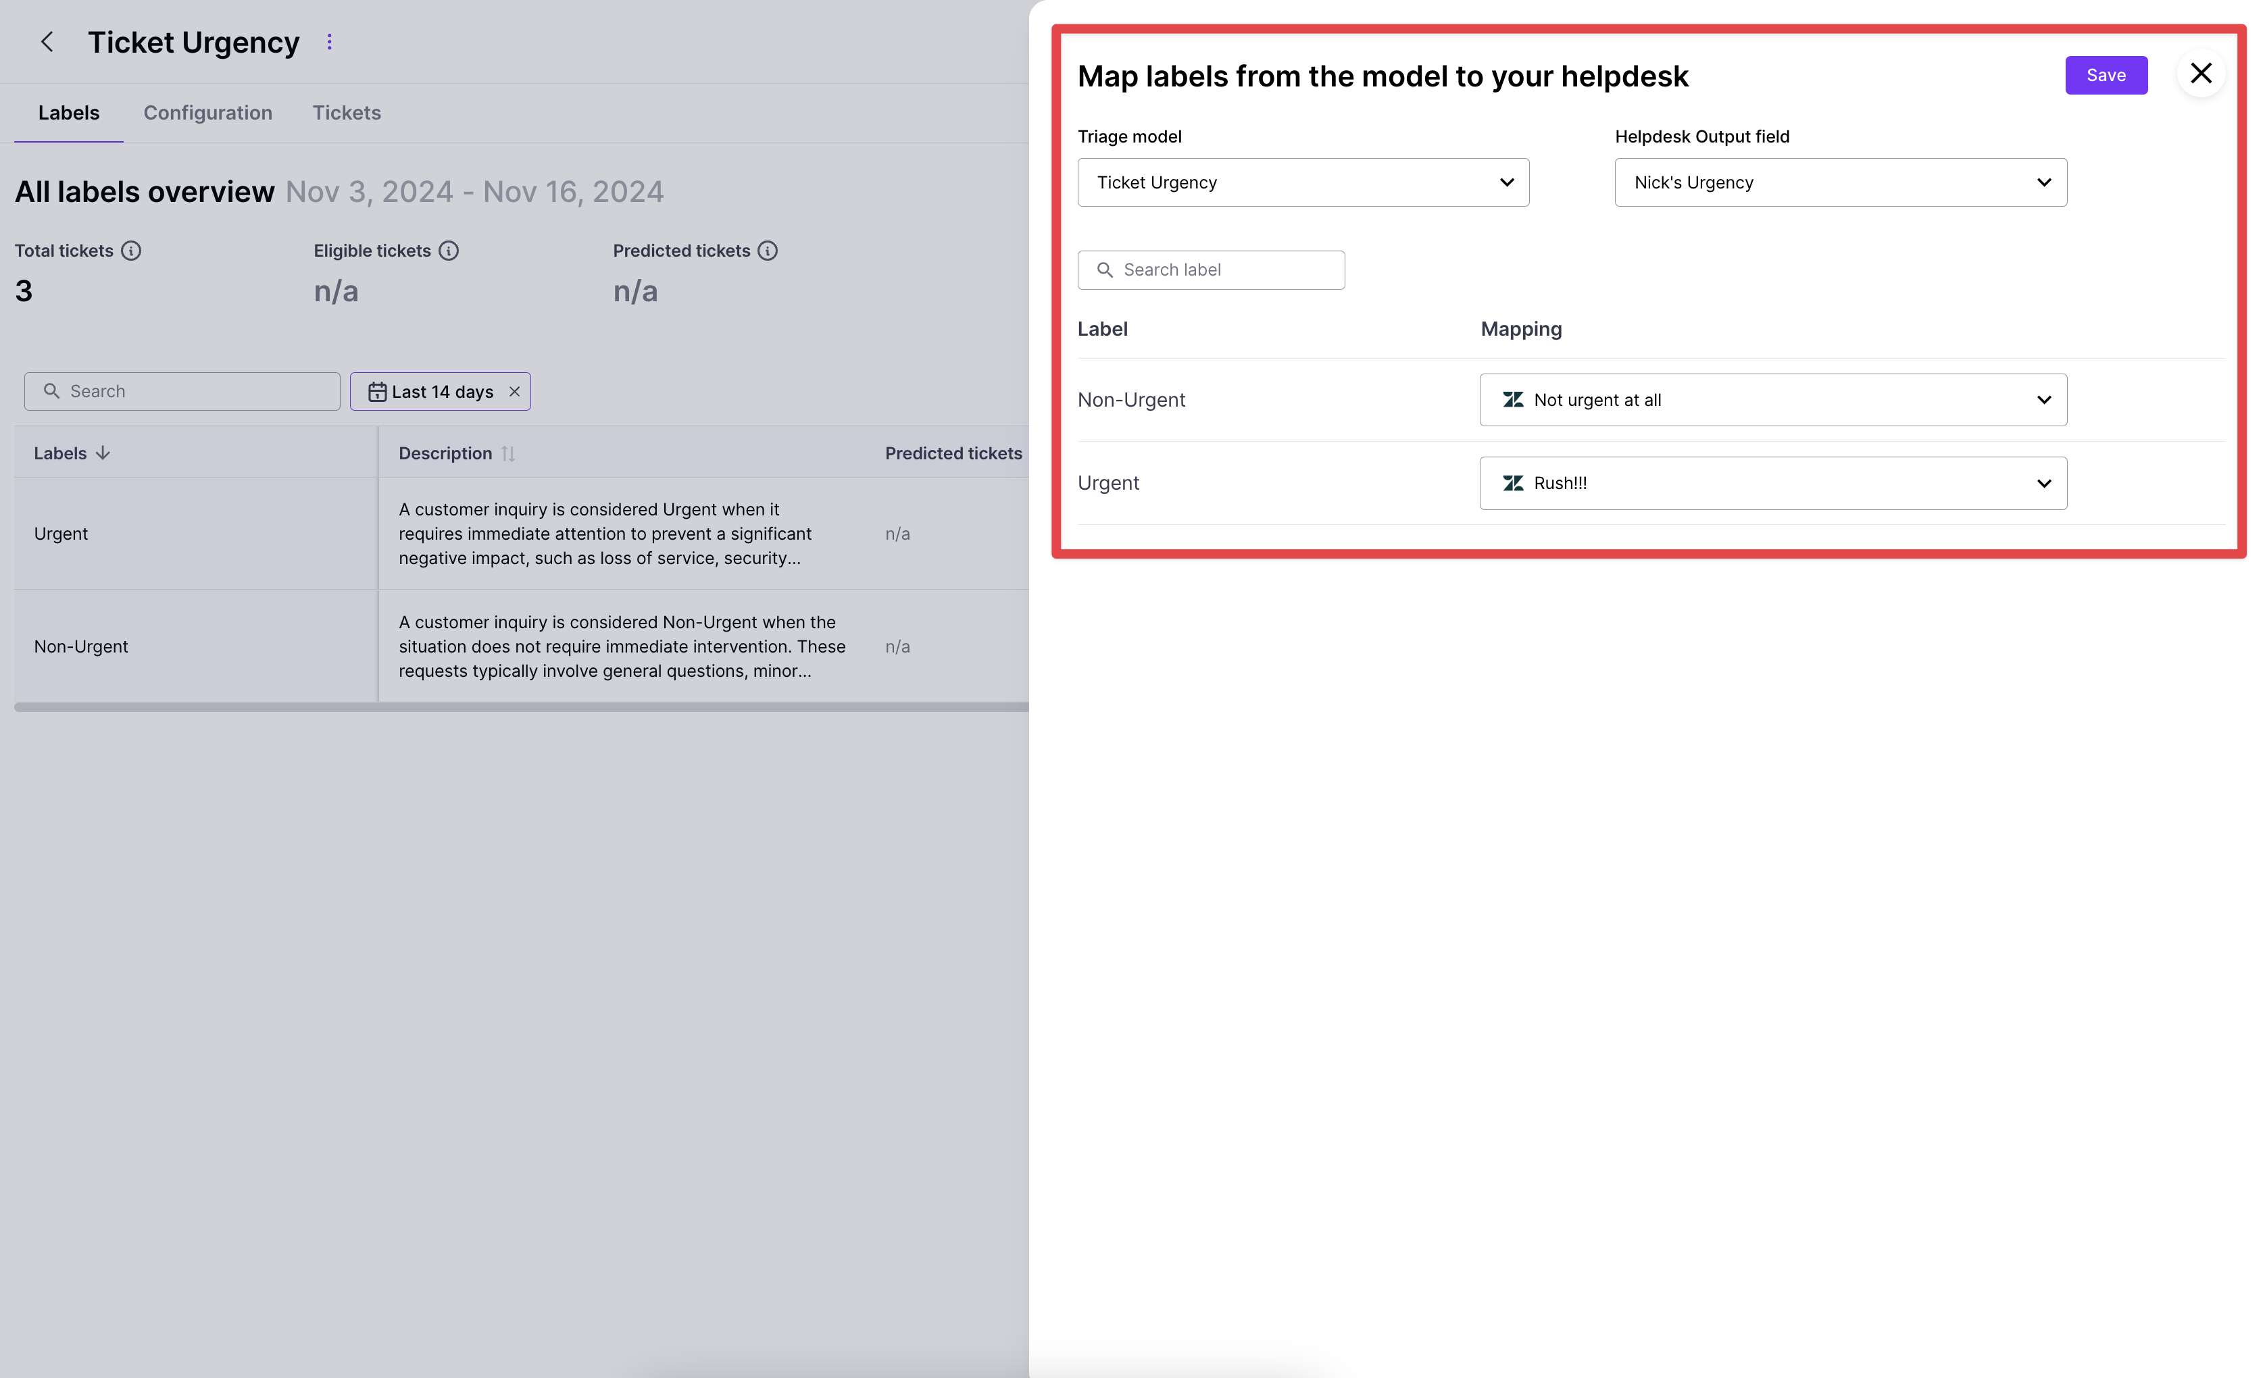Screen dimensions: 2265x1378
Task: Click the Mapping column header
Action: pos(1521,329)
